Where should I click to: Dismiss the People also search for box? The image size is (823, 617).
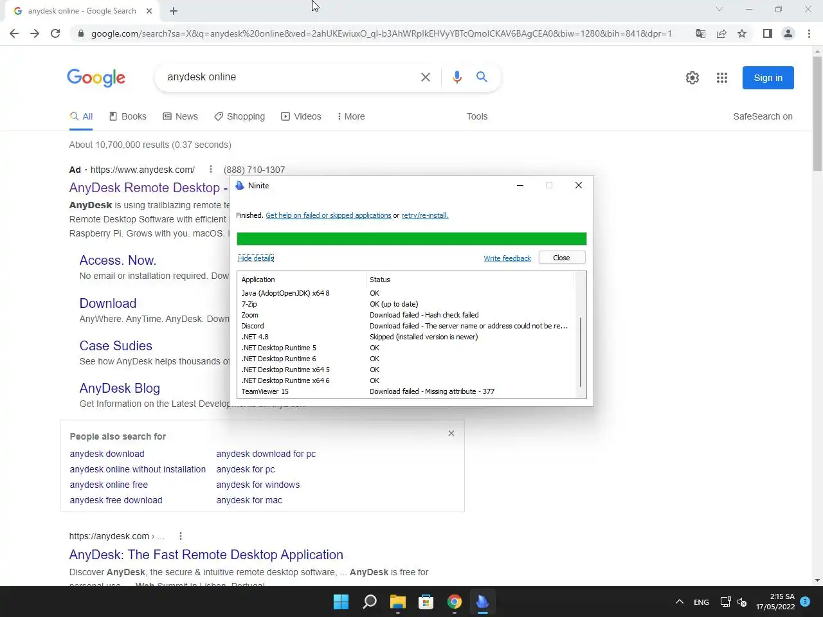pyautogui.click(x=451, y=433)
